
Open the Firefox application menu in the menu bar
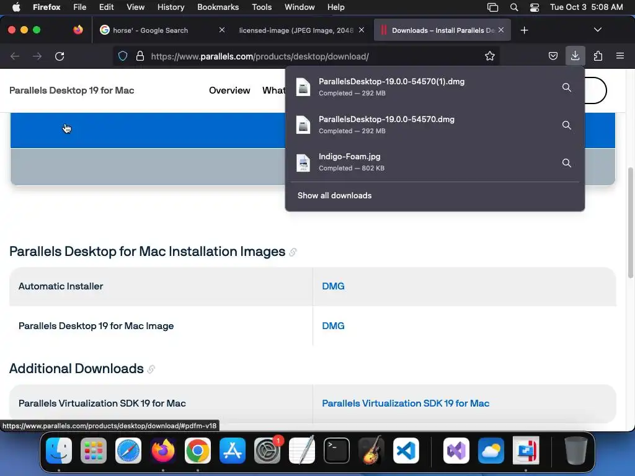tap(47, 7)
